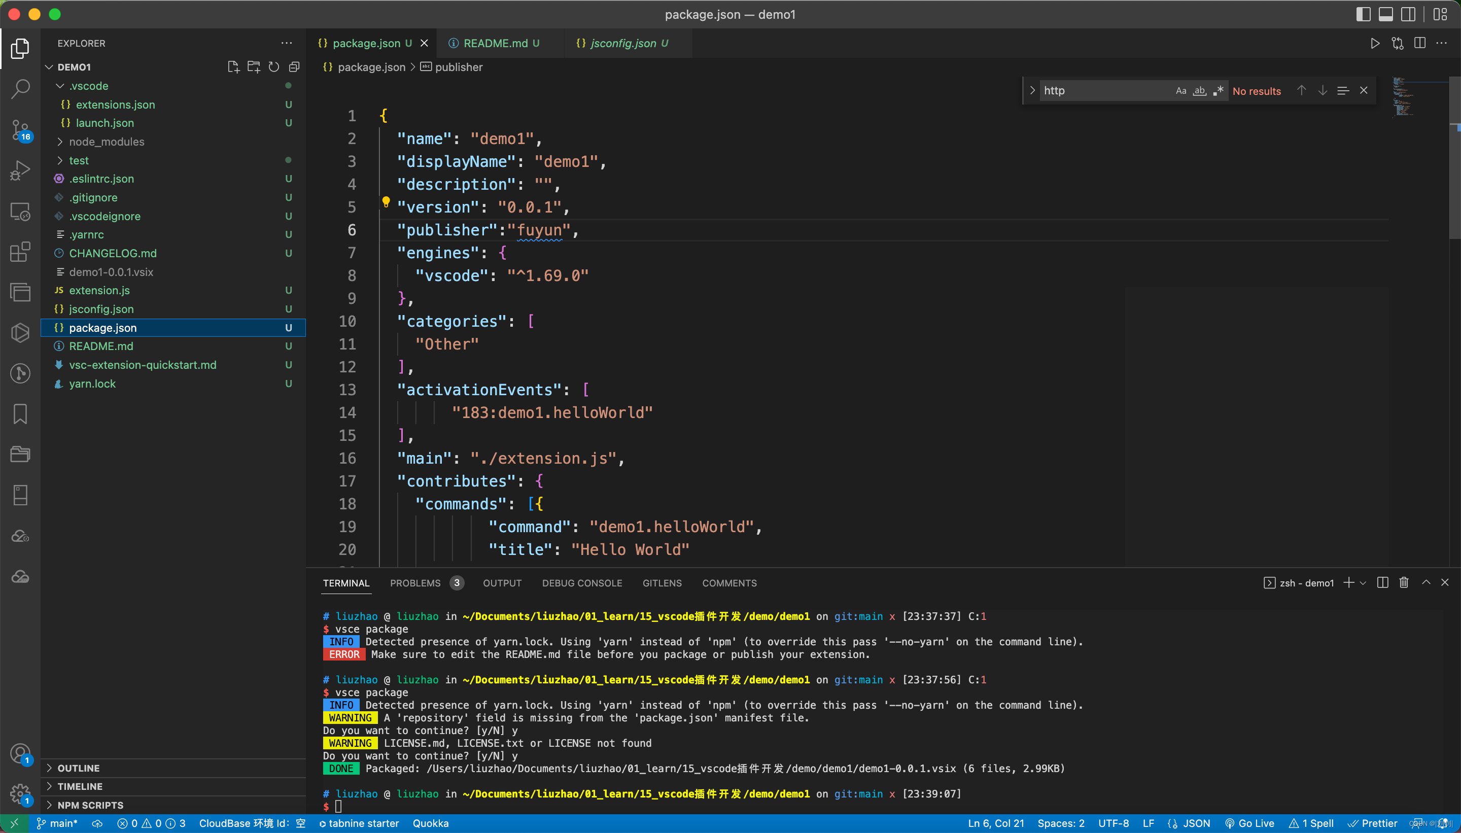The width and height of the screenshot is (1461, 833).
Task: Open new terminal launch profile dropdown
Action: [1363, 583]
